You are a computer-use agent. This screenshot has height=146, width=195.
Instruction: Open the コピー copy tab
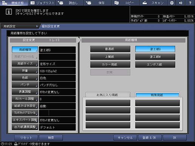[x=126, y=3]
